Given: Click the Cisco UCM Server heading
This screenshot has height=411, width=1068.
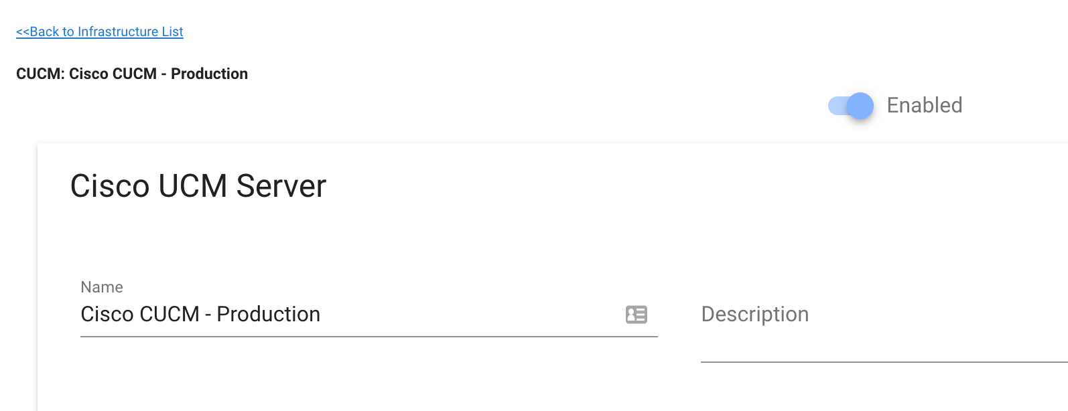Looking at the screenshot, I should coord(198,185).
